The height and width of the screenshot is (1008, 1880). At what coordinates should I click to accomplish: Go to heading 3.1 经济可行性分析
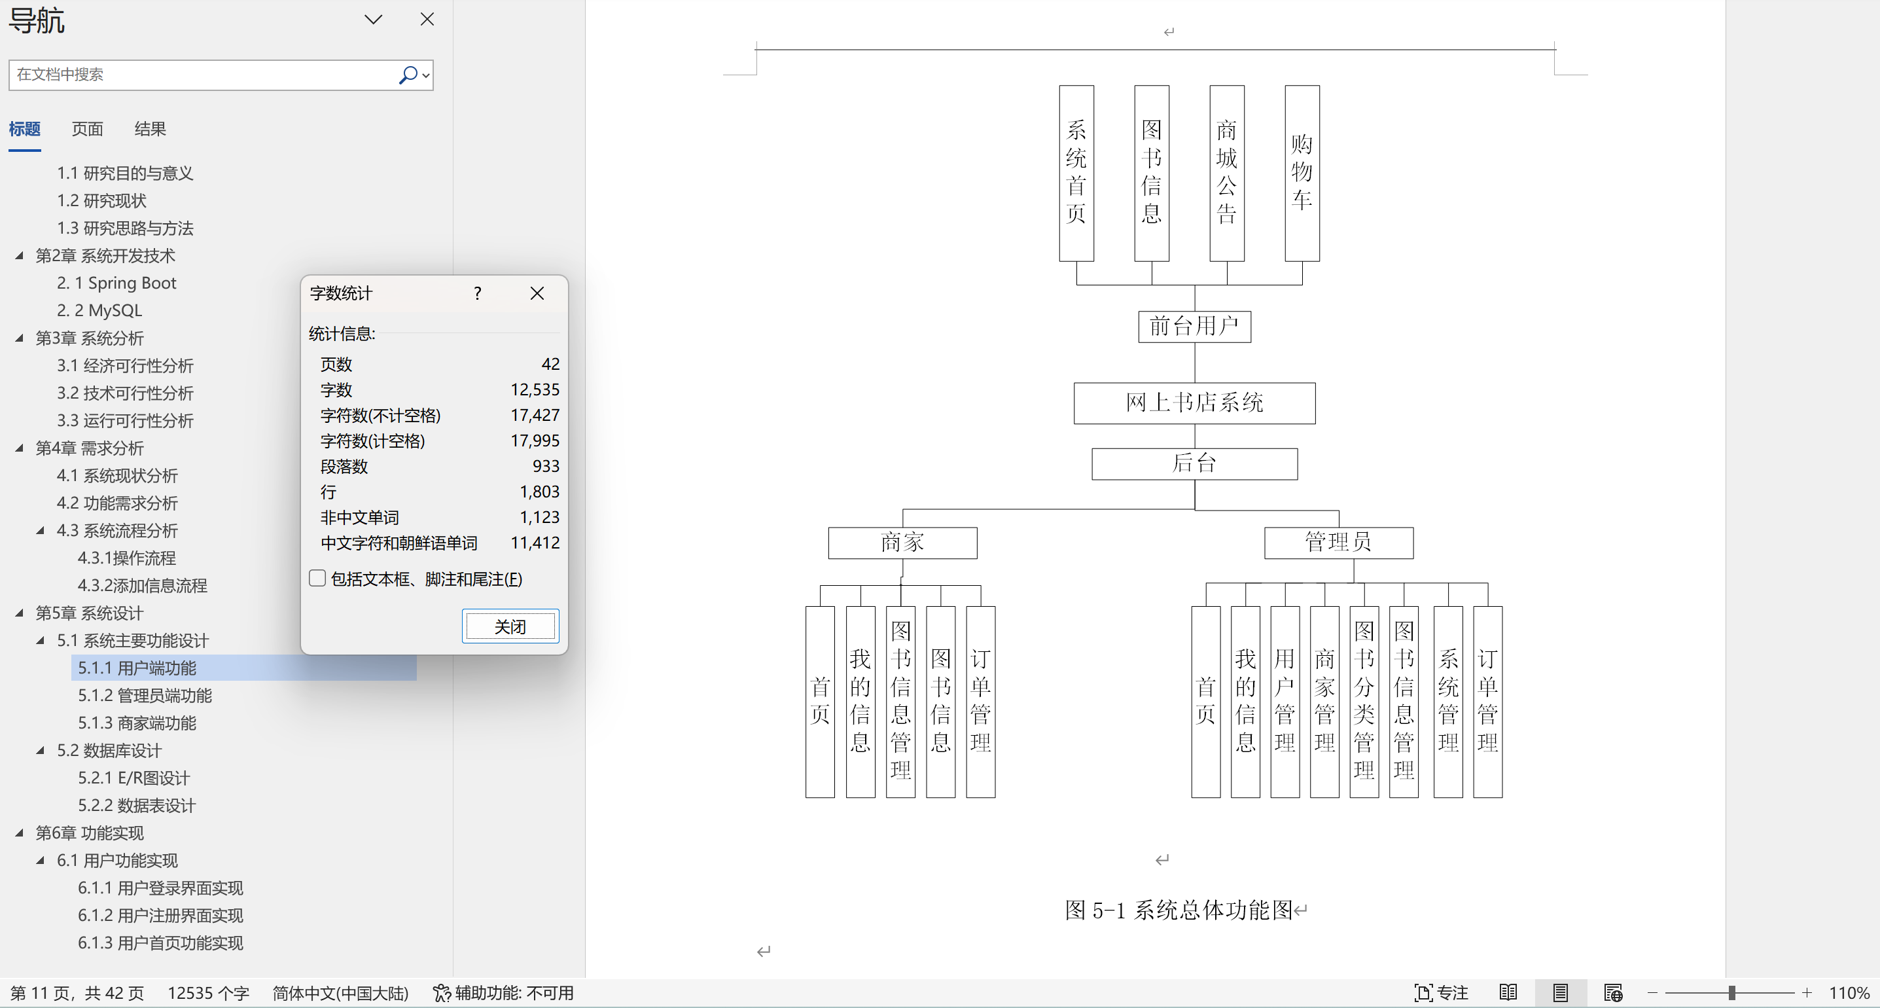point(125,366)
